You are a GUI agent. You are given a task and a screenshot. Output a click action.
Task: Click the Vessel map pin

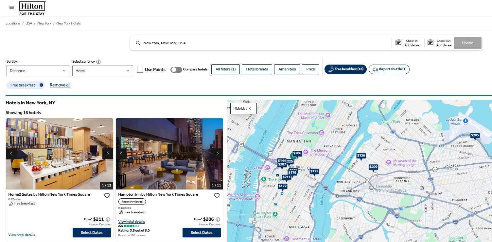click(x=268, y=168)
